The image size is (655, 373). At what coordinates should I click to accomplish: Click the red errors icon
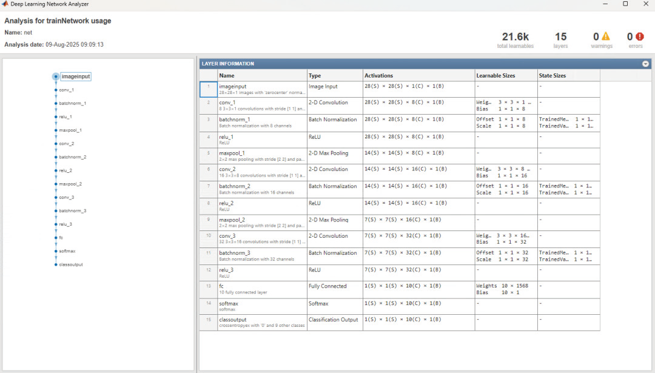tap(640, 36)
